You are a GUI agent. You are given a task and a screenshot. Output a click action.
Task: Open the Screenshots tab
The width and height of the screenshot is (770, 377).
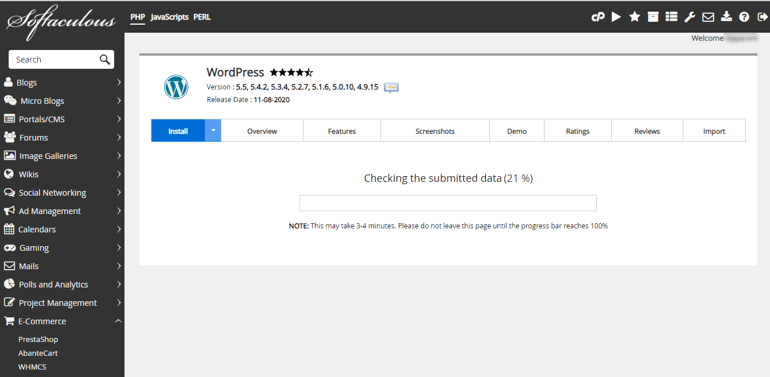[435, 131]
